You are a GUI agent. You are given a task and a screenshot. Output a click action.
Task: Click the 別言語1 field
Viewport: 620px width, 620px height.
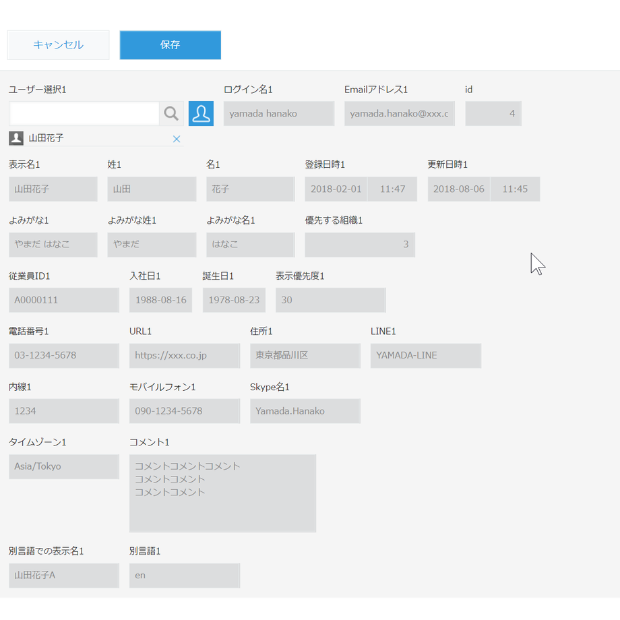click(x=184, y=576)
